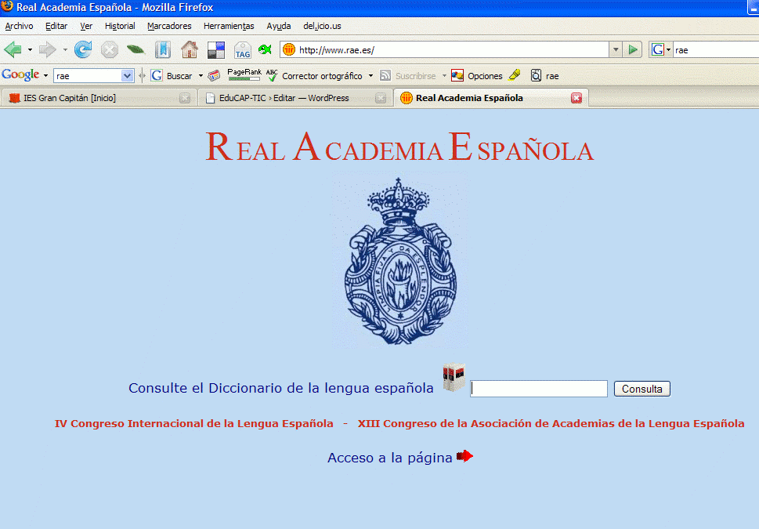This screenshot has height=529, width=759.
Task: Open the Suscribirse dropdown arrow
Action: point(444,75)
